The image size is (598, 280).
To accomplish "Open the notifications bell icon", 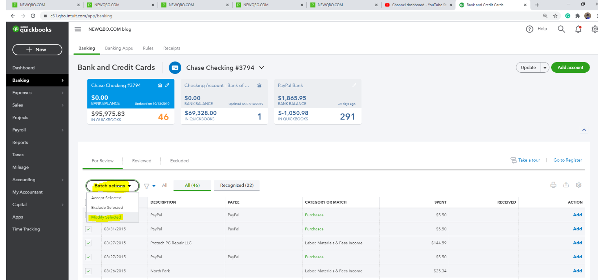I will (578, 29).
